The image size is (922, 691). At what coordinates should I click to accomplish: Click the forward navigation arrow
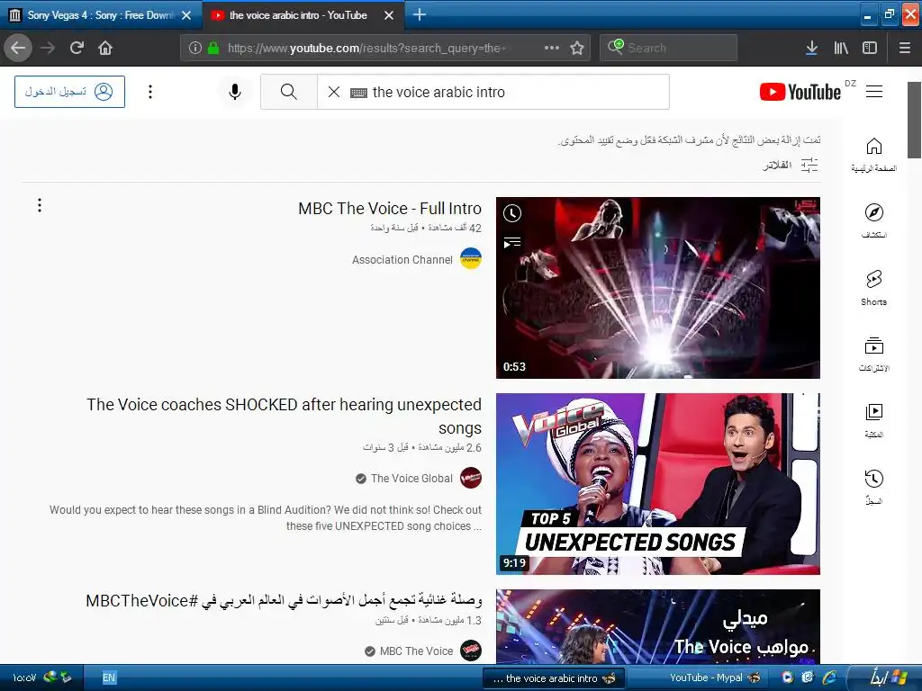pos(49,48)
